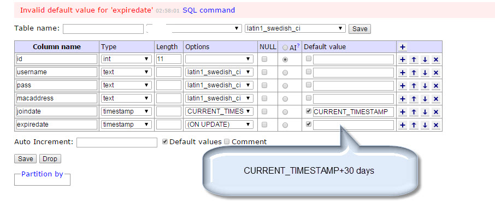Add a column using the header plus icon

coord(402,48)
